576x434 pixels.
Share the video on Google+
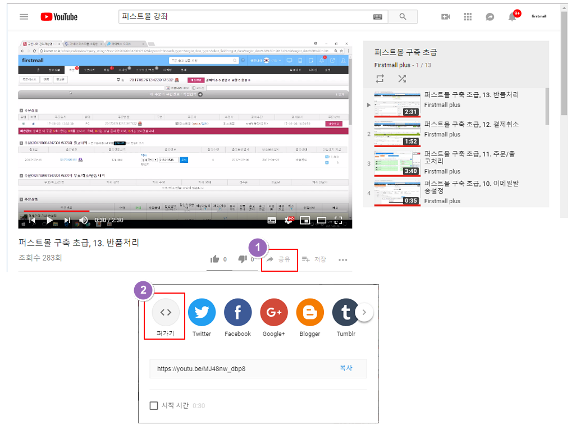click(273, 312)
